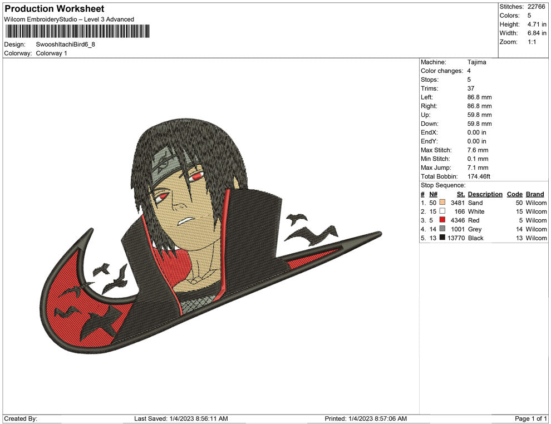Click the Sand color swatch
Viewport: 551px width, 424px height.
442,203
